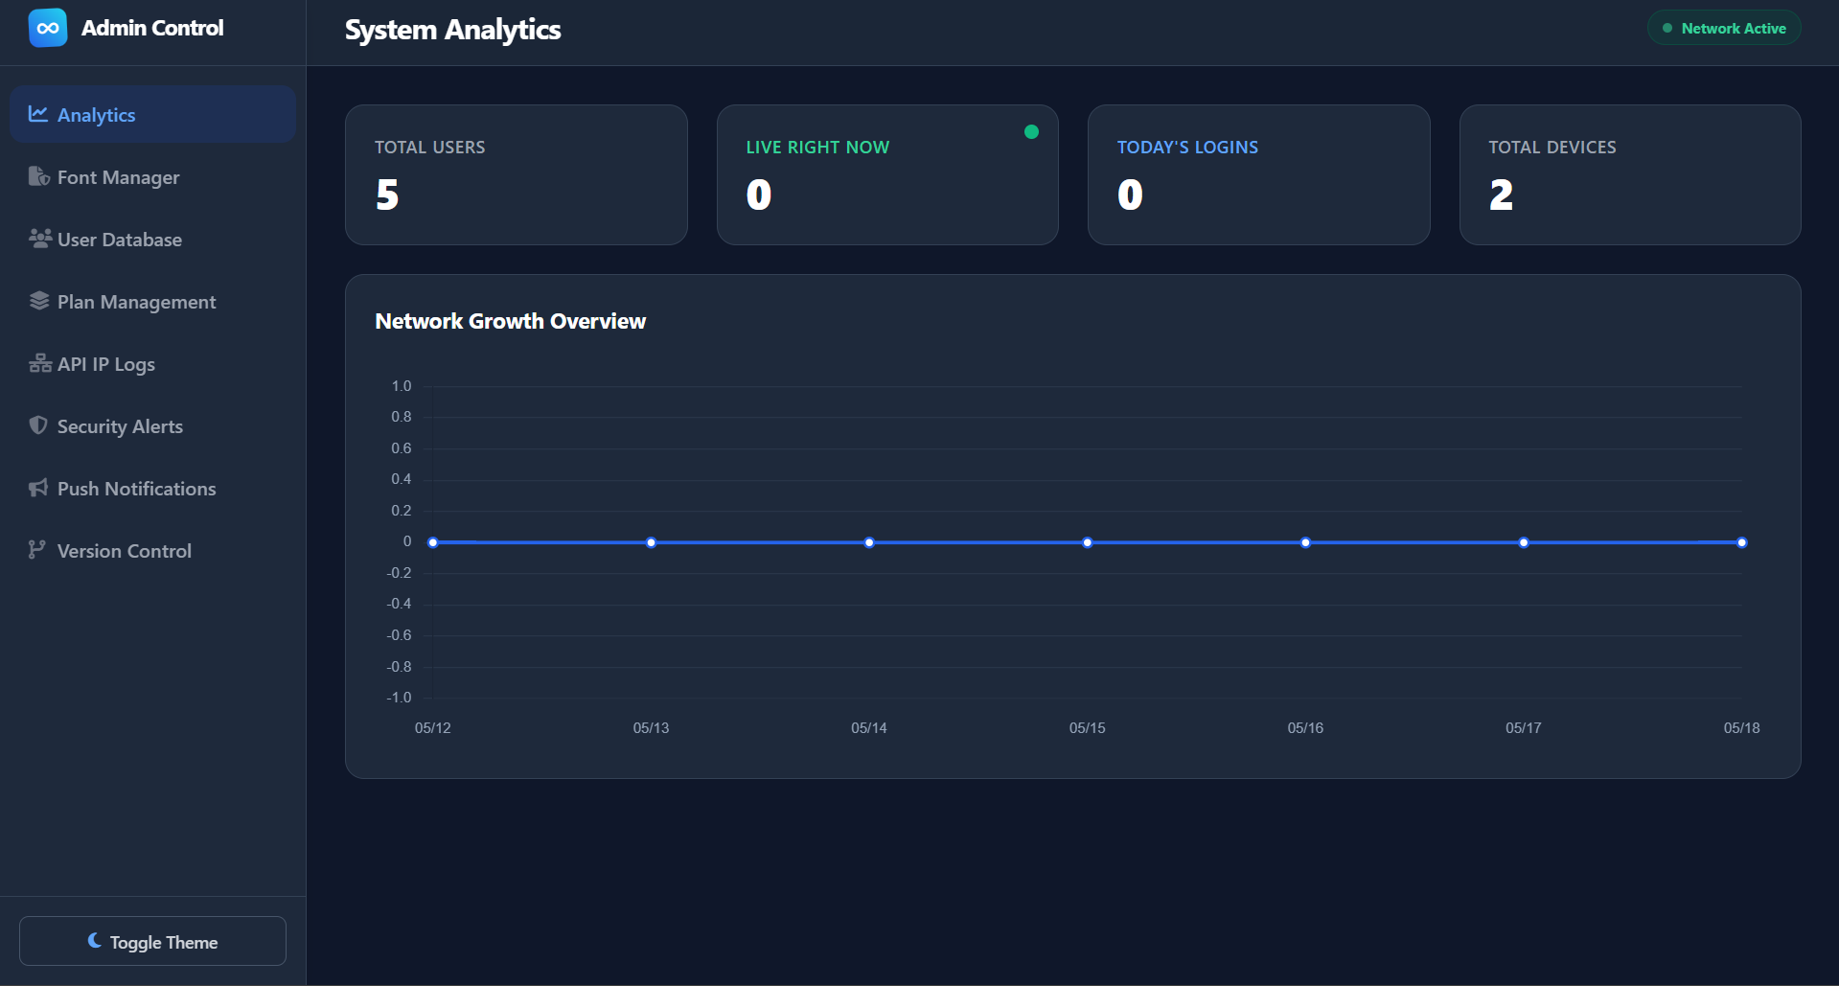Click the -0.4 y-axis label
Viewport: 1839px width, 986px height.
pyautogui.click(x=399, y=604)
